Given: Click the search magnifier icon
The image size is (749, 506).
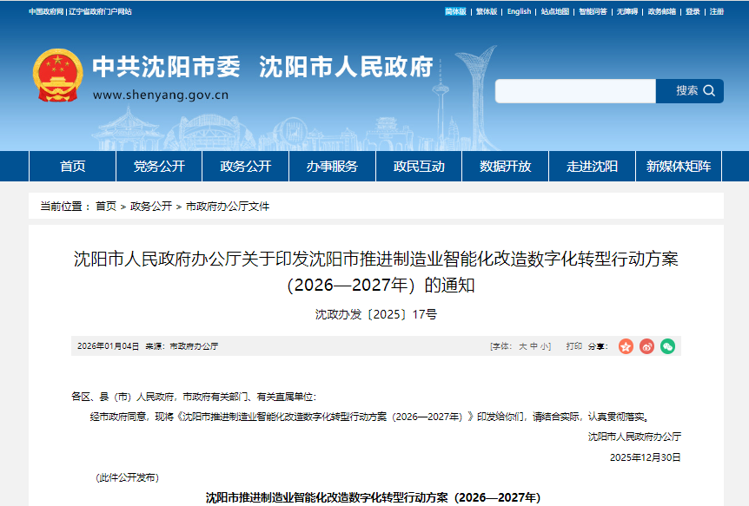Looking at the screenshot, I should pyautogui.click(x=709, y=90).
